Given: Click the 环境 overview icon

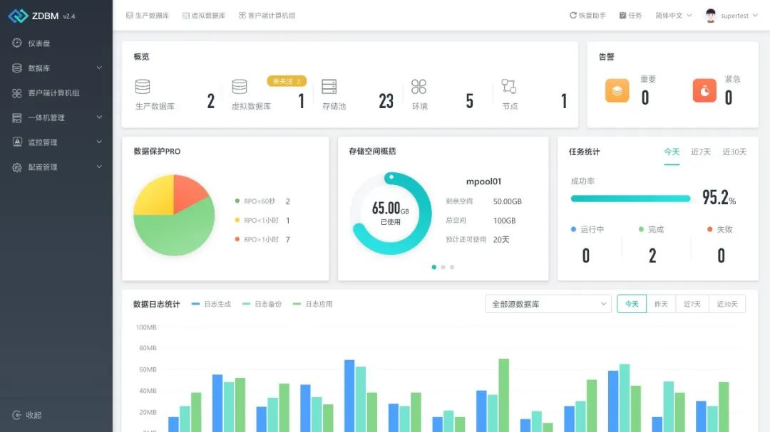Looking at the screenshot, I should (419, 87).
